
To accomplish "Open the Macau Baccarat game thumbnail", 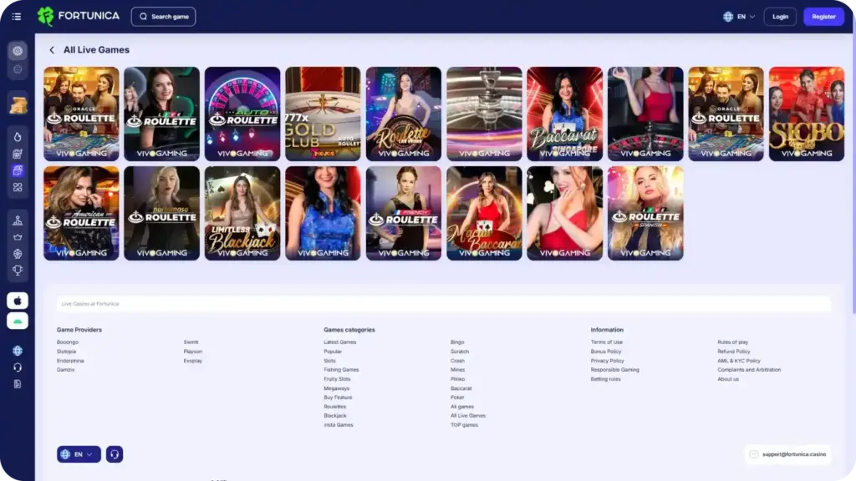I will click(x=484, y=213).
